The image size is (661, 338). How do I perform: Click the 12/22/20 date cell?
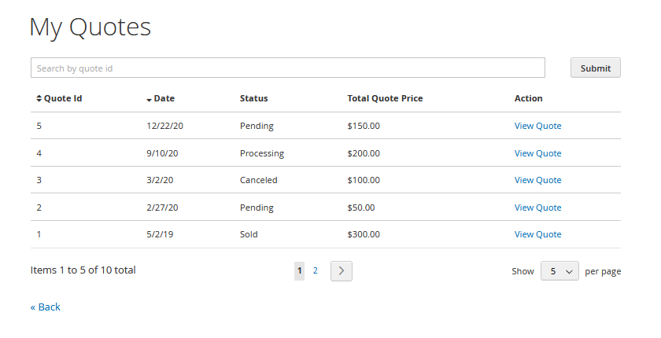pyautogui.click(x=164, y=126)
